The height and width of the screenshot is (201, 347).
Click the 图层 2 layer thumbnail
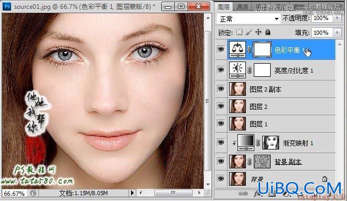(237, 106)
